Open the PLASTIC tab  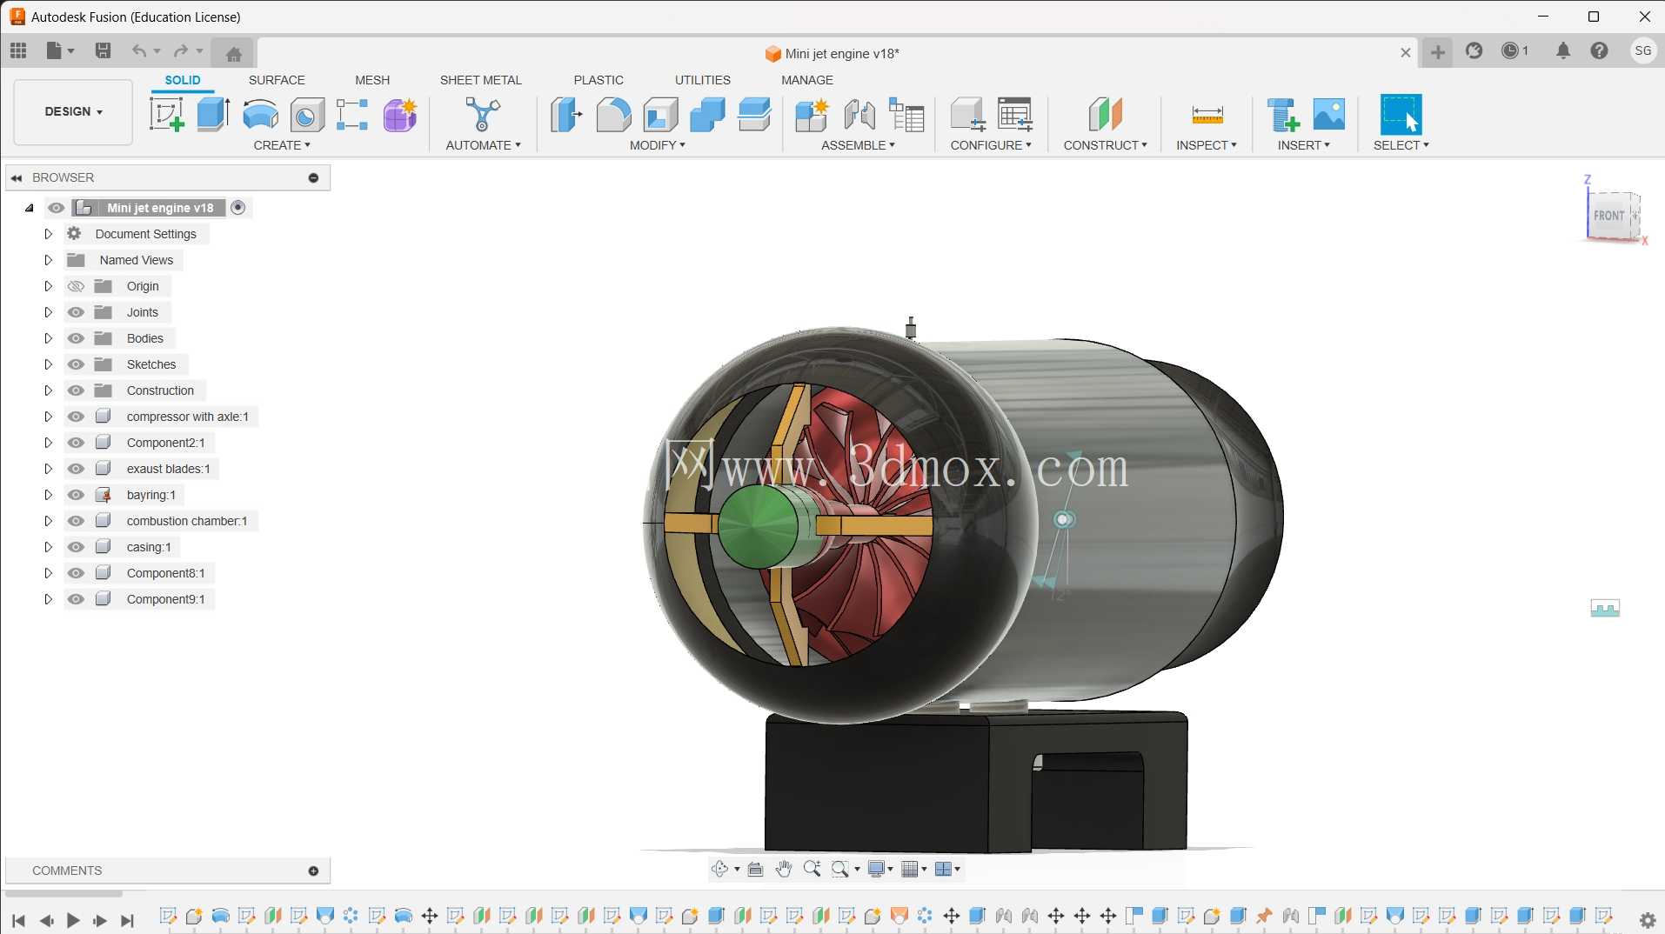tap(598, 80)
